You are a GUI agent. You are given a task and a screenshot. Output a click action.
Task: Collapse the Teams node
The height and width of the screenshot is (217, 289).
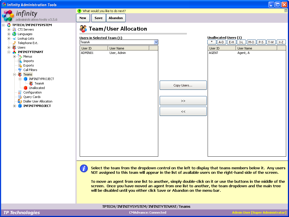coord(14,74)
